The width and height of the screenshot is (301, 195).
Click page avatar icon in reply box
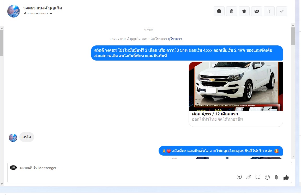click(x=13, y=168)
